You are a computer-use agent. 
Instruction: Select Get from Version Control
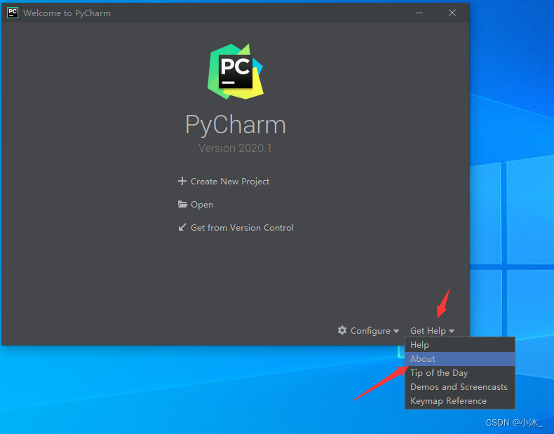(x=242, y=227)
